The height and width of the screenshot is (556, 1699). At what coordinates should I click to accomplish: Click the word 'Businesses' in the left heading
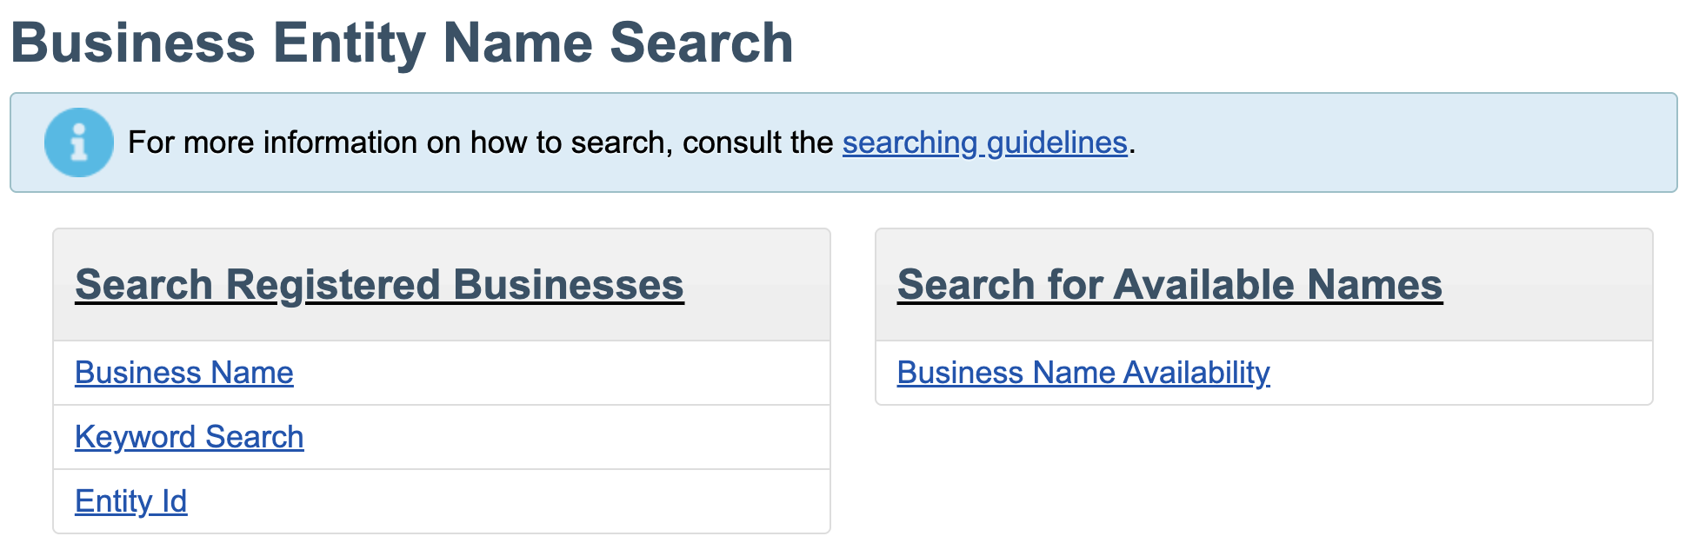pos(569,285)
